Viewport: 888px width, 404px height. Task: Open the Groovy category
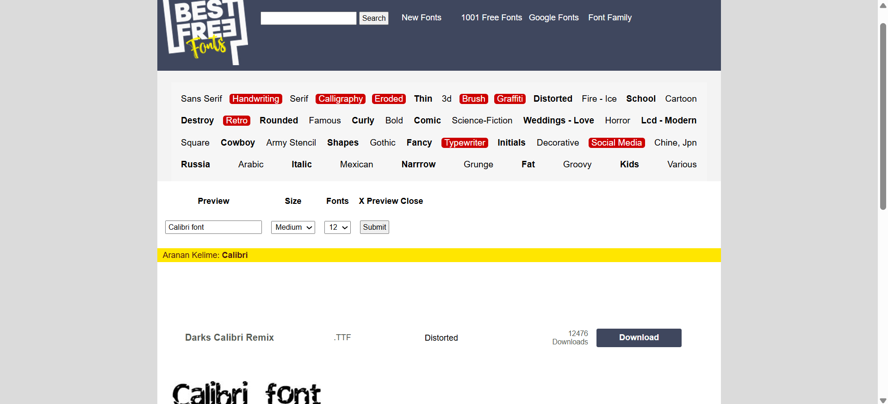(x=578, y=165)
